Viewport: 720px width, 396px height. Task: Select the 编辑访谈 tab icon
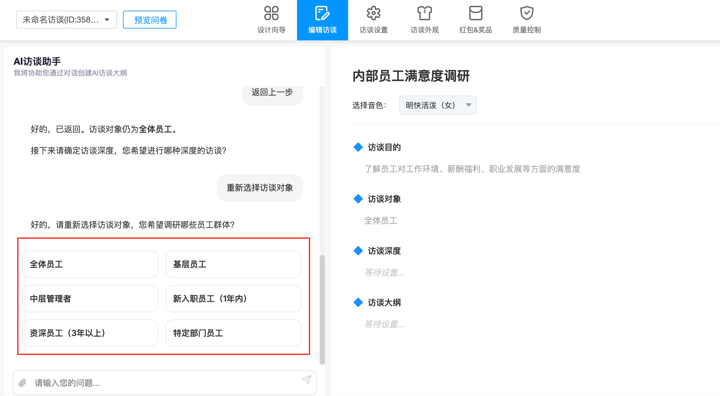[322, 13]
